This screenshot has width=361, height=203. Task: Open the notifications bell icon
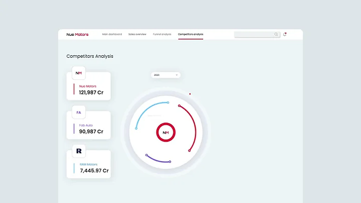pyautogui.click(x=285, y=34)
